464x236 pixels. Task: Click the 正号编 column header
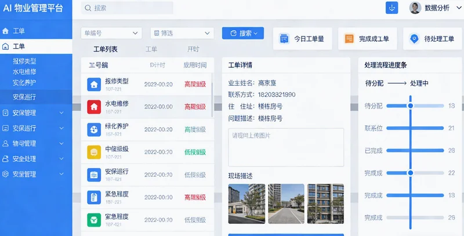tap(98, 66)
